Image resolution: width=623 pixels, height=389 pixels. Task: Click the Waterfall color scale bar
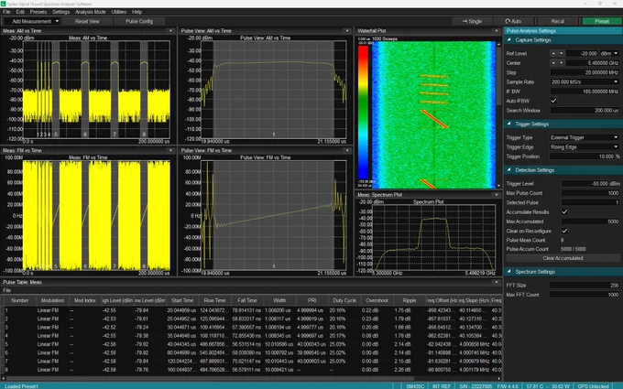pos(363,113)
